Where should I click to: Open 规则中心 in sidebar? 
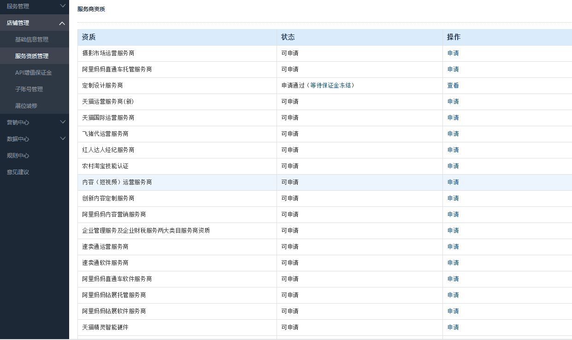pyautogui.click(x=18, y=156)
